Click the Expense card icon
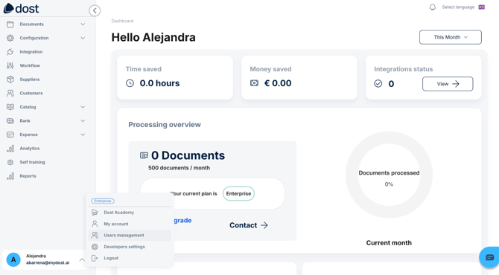The image size is (499, 275). (x=10, y=135)
